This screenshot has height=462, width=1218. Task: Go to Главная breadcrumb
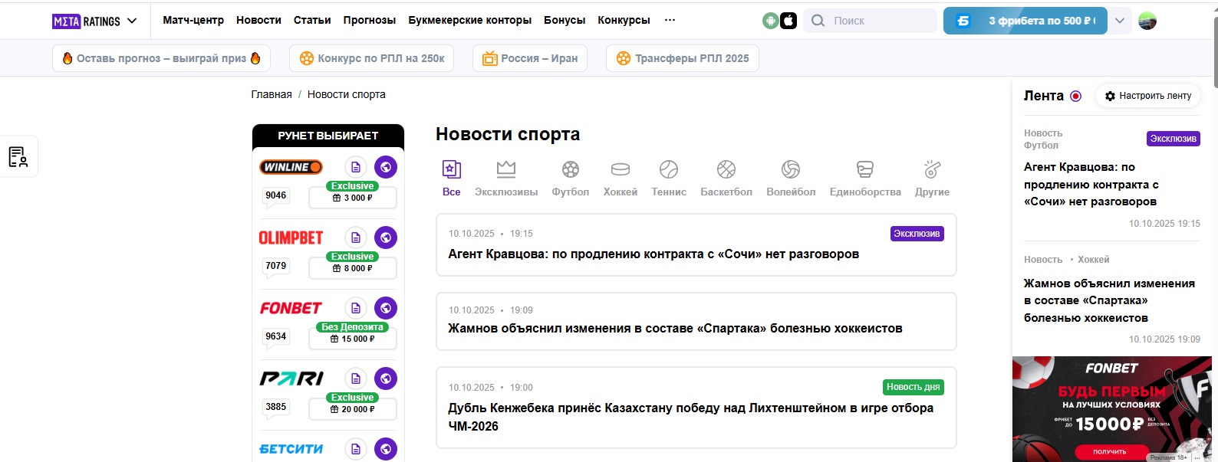[272, 94]
